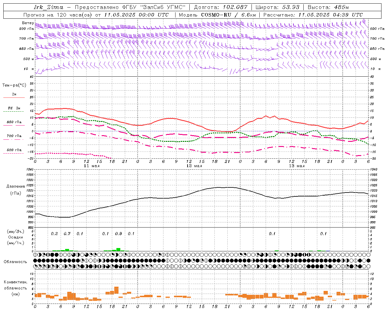Select the "Широта: 53.93" header text
The image size is (386, 309).
click(277, 7)
